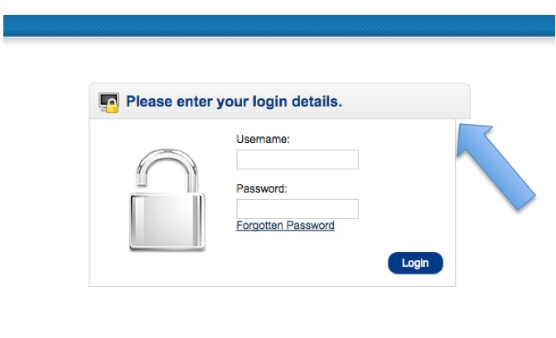Screen dimensions: 556x338
Task: Click the gray header bar of the login panel
Action: coord(279,101)
